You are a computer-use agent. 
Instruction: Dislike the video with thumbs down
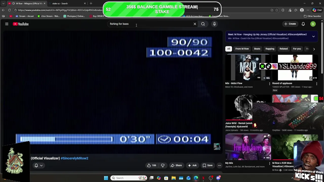pos(163,165)
